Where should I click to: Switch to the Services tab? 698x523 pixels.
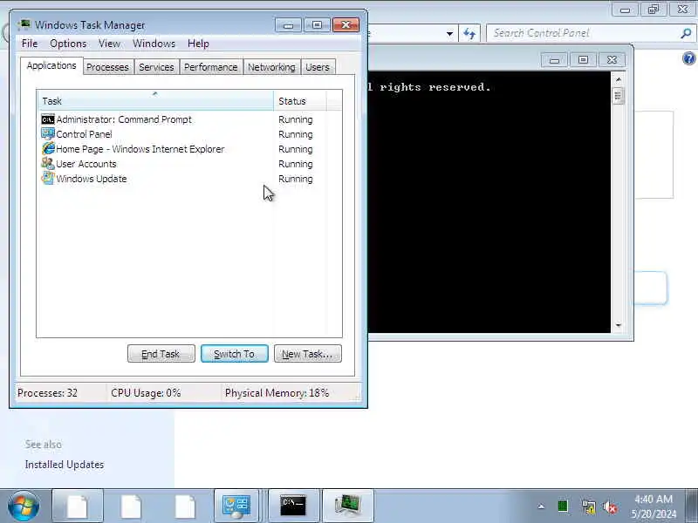click(156, 67)
